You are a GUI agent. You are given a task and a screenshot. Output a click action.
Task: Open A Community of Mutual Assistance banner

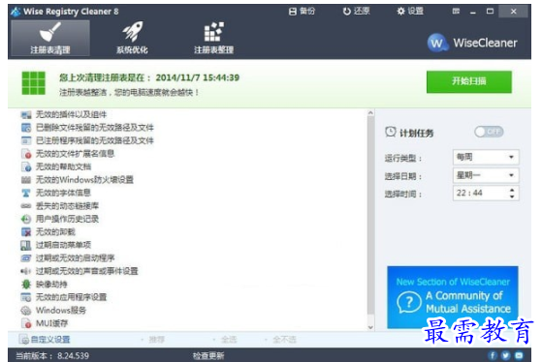453,297
